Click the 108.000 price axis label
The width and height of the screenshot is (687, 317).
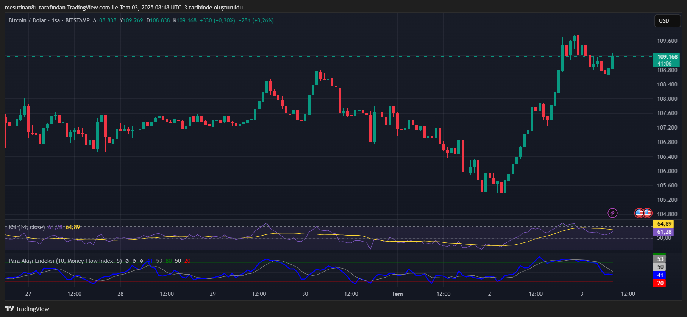(667, 99)
